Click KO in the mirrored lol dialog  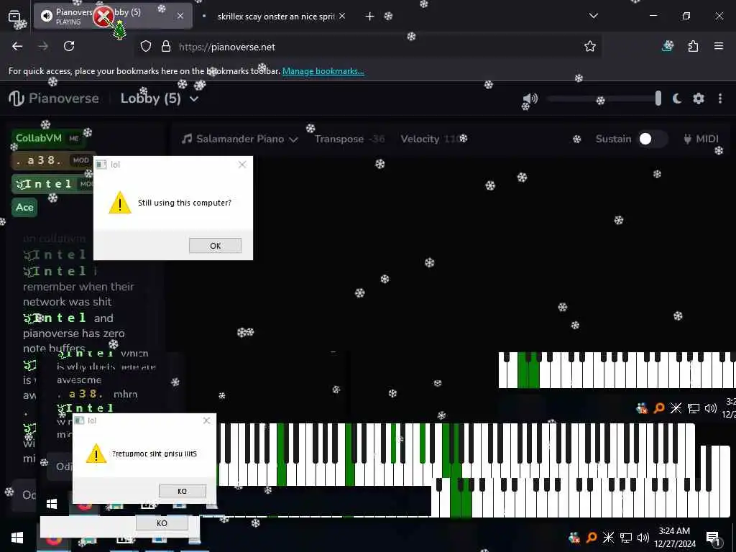click(182, 491)
